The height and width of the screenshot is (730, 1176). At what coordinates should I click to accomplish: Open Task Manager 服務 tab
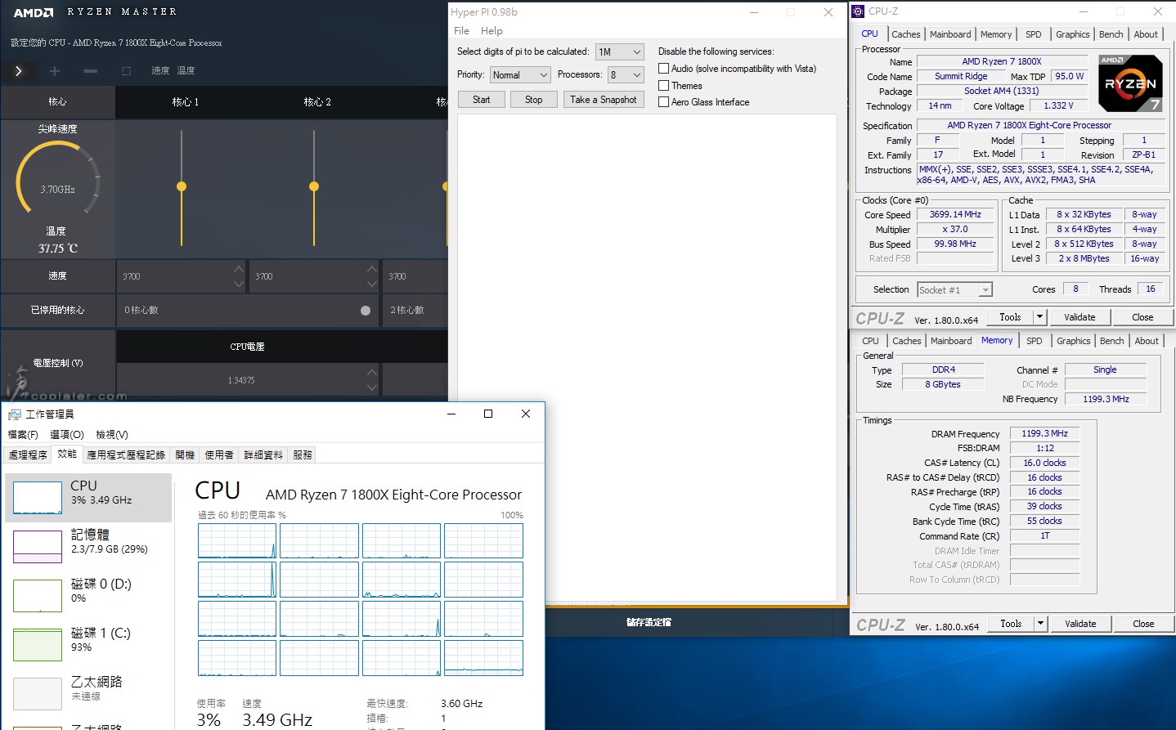click(x=303, y=455)
